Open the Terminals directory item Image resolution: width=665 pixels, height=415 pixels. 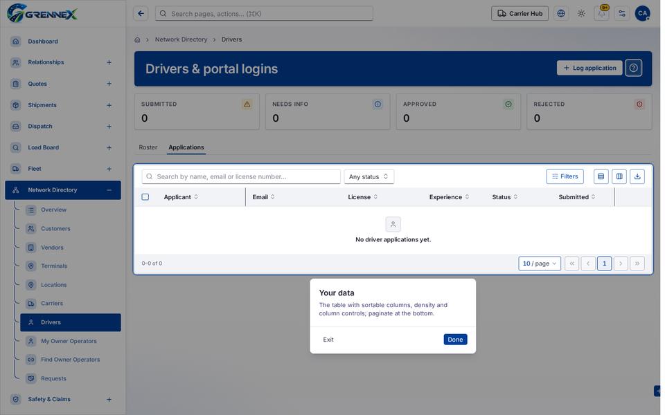[54, 266]
